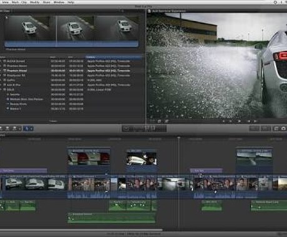Viewport: 287px width, 237px height.
Task: Open the Window menu
Action: [x=59, y=2]
